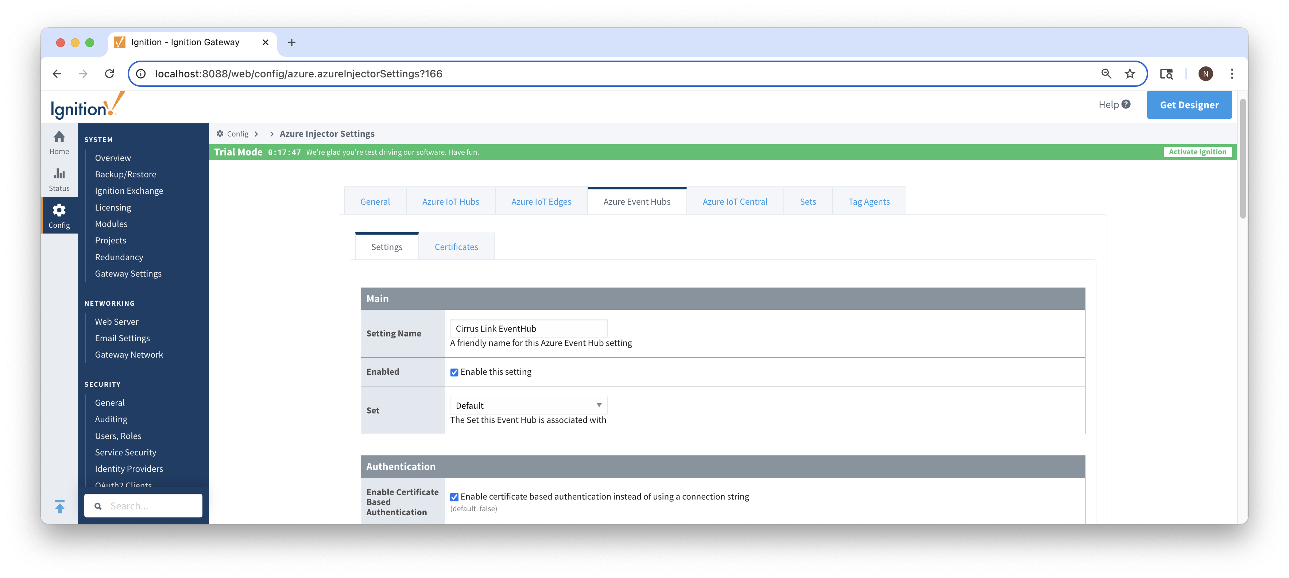
Task: Switch to the Azure IoT Hubs tab
Action: [x=450, y=202]
